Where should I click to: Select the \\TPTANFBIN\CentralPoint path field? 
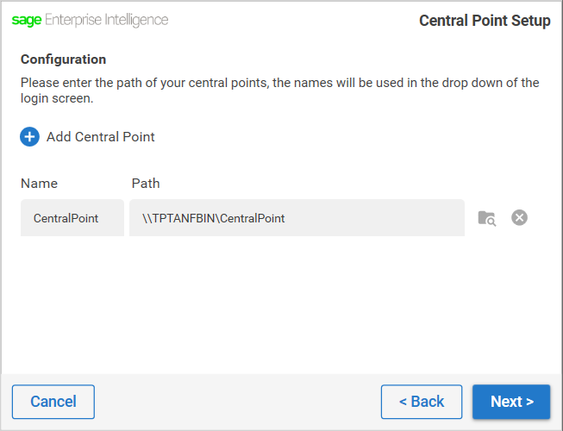297,218
